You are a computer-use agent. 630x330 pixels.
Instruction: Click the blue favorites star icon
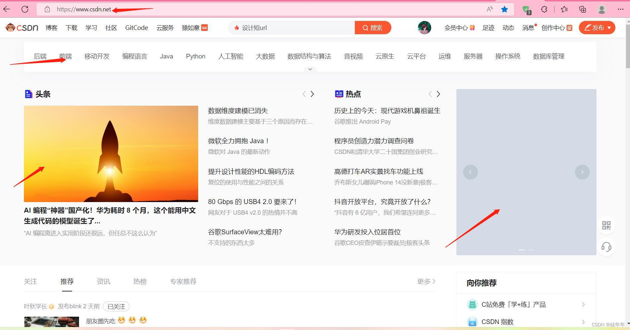505,9
